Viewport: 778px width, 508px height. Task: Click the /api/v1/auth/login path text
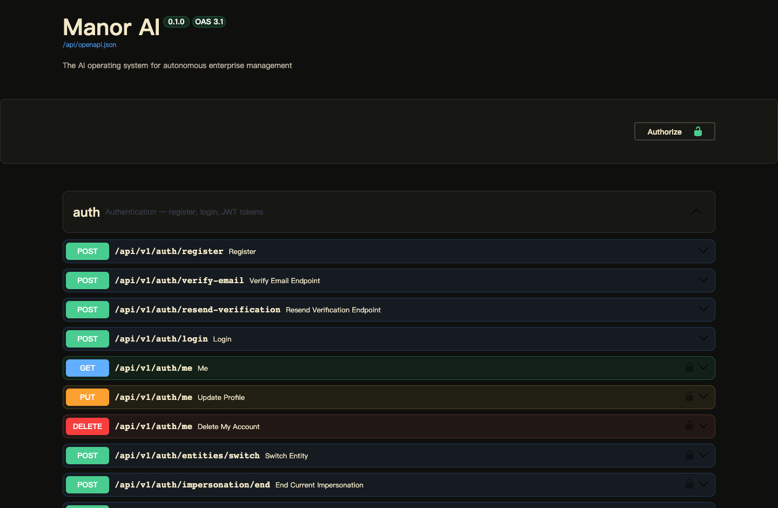point(162,339)
